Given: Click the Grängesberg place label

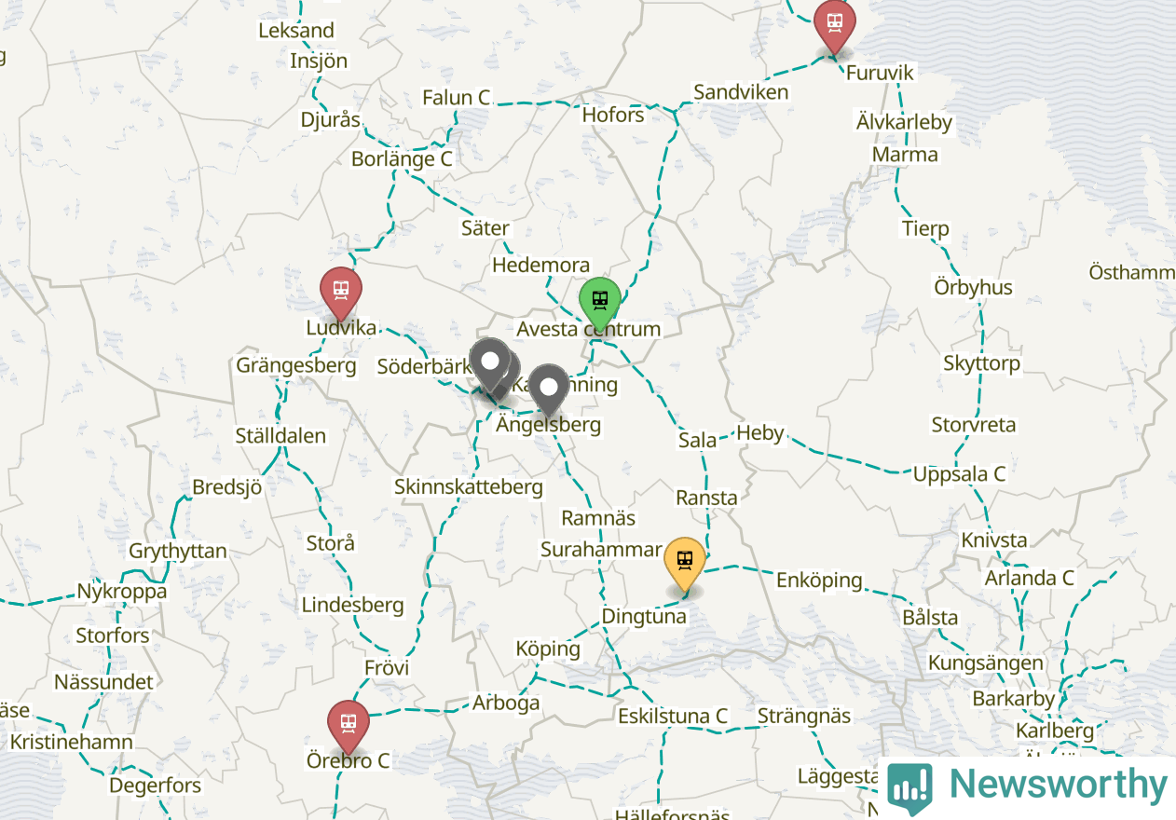Looking at the screenshot, I should (296, 365).
